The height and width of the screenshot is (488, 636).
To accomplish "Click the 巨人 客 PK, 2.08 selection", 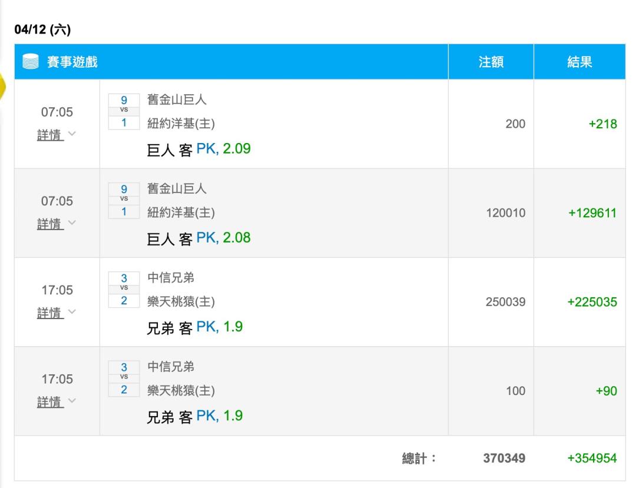I will pyautogui.click(x=199, y=238).
